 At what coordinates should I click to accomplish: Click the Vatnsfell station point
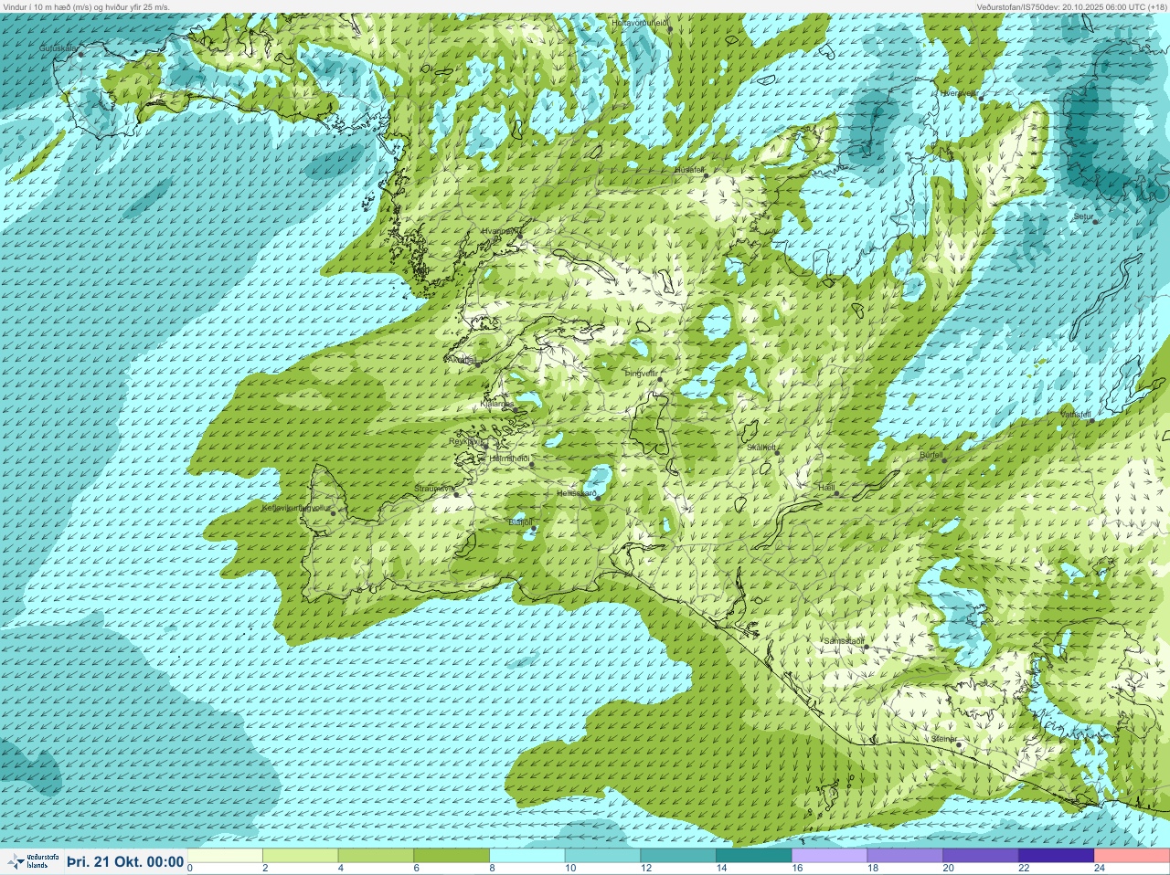coord(1090,420)
